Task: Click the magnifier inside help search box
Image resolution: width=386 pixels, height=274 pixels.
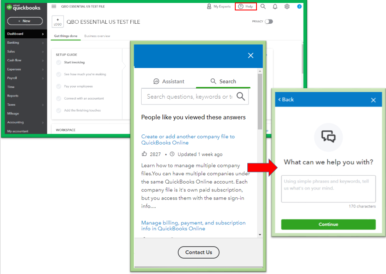Action: click(x=241, y=96)
